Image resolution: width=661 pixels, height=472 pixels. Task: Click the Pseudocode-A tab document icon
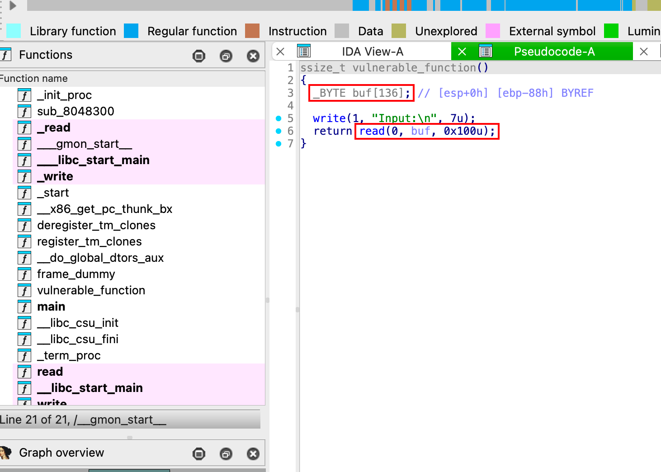pyautogui.click(x=486, y=52)
